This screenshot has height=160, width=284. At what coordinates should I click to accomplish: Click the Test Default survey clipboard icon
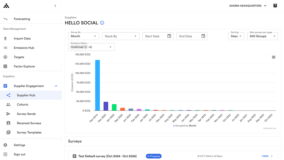[74, 156]
